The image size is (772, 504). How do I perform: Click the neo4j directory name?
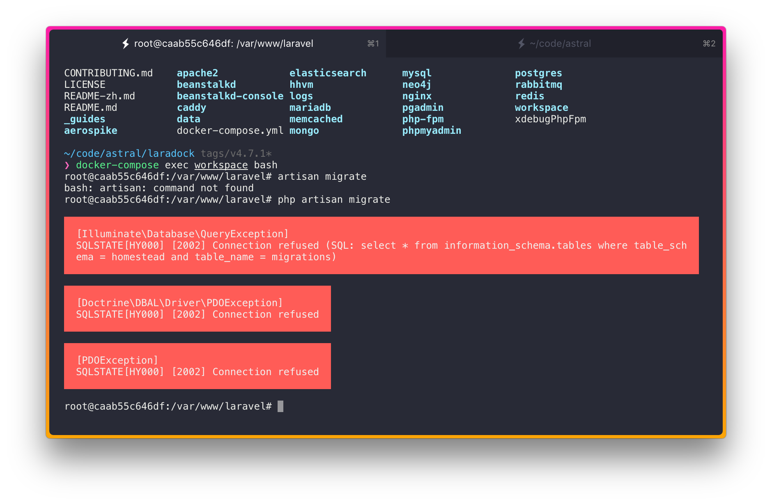point(417,85)
